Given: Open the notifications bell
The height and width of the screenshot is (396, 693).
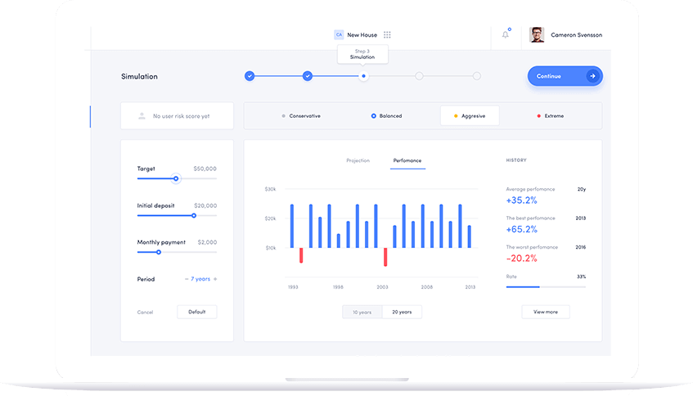Looking at the screenshot, I should click(x=506, y=34).
